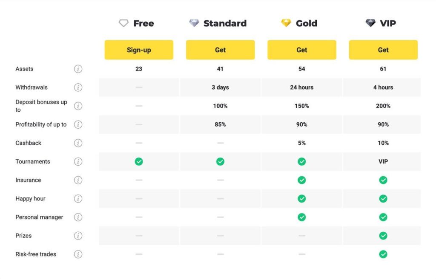Show Happy hour info tooltip icon

tap(78, 199)
